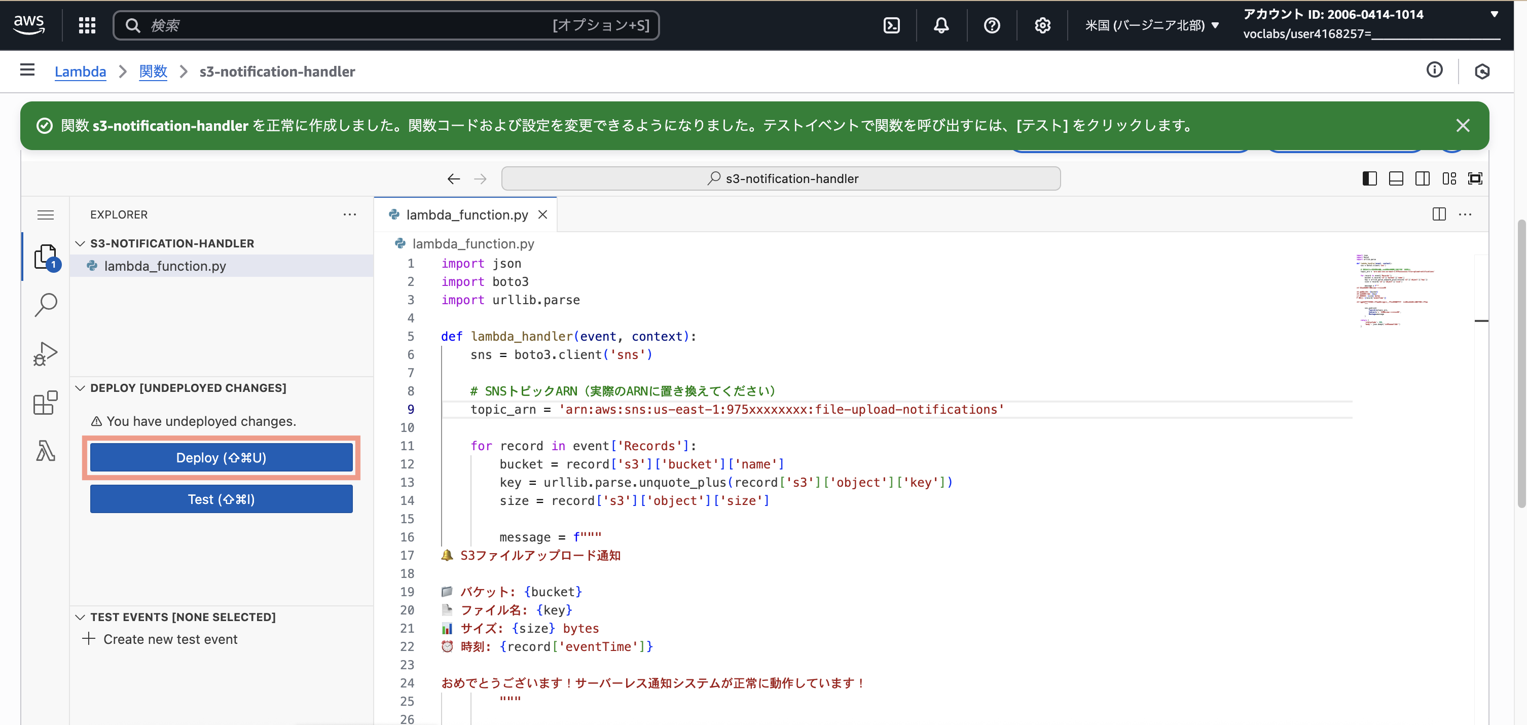Click the AWS logo home icon

[x=28, y=25]
